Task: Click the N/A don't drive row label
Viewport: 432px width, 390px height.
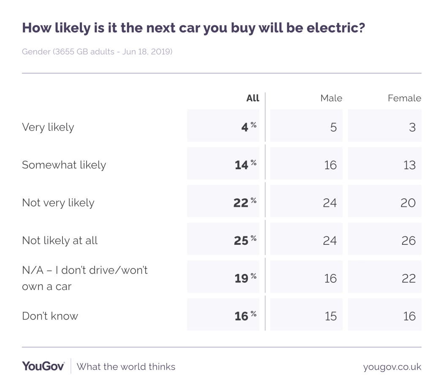Action: [x=84, y=278]
